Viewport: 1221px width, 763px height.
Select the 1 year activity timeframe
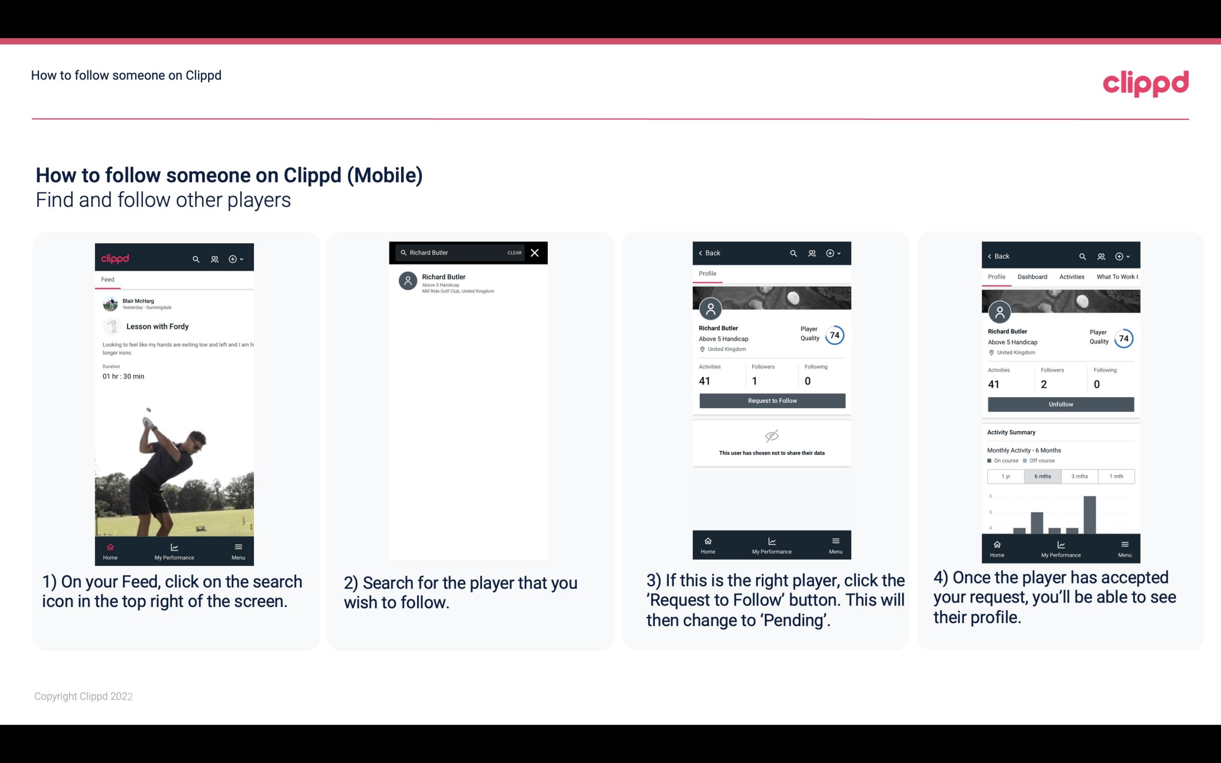point(1004,475)
